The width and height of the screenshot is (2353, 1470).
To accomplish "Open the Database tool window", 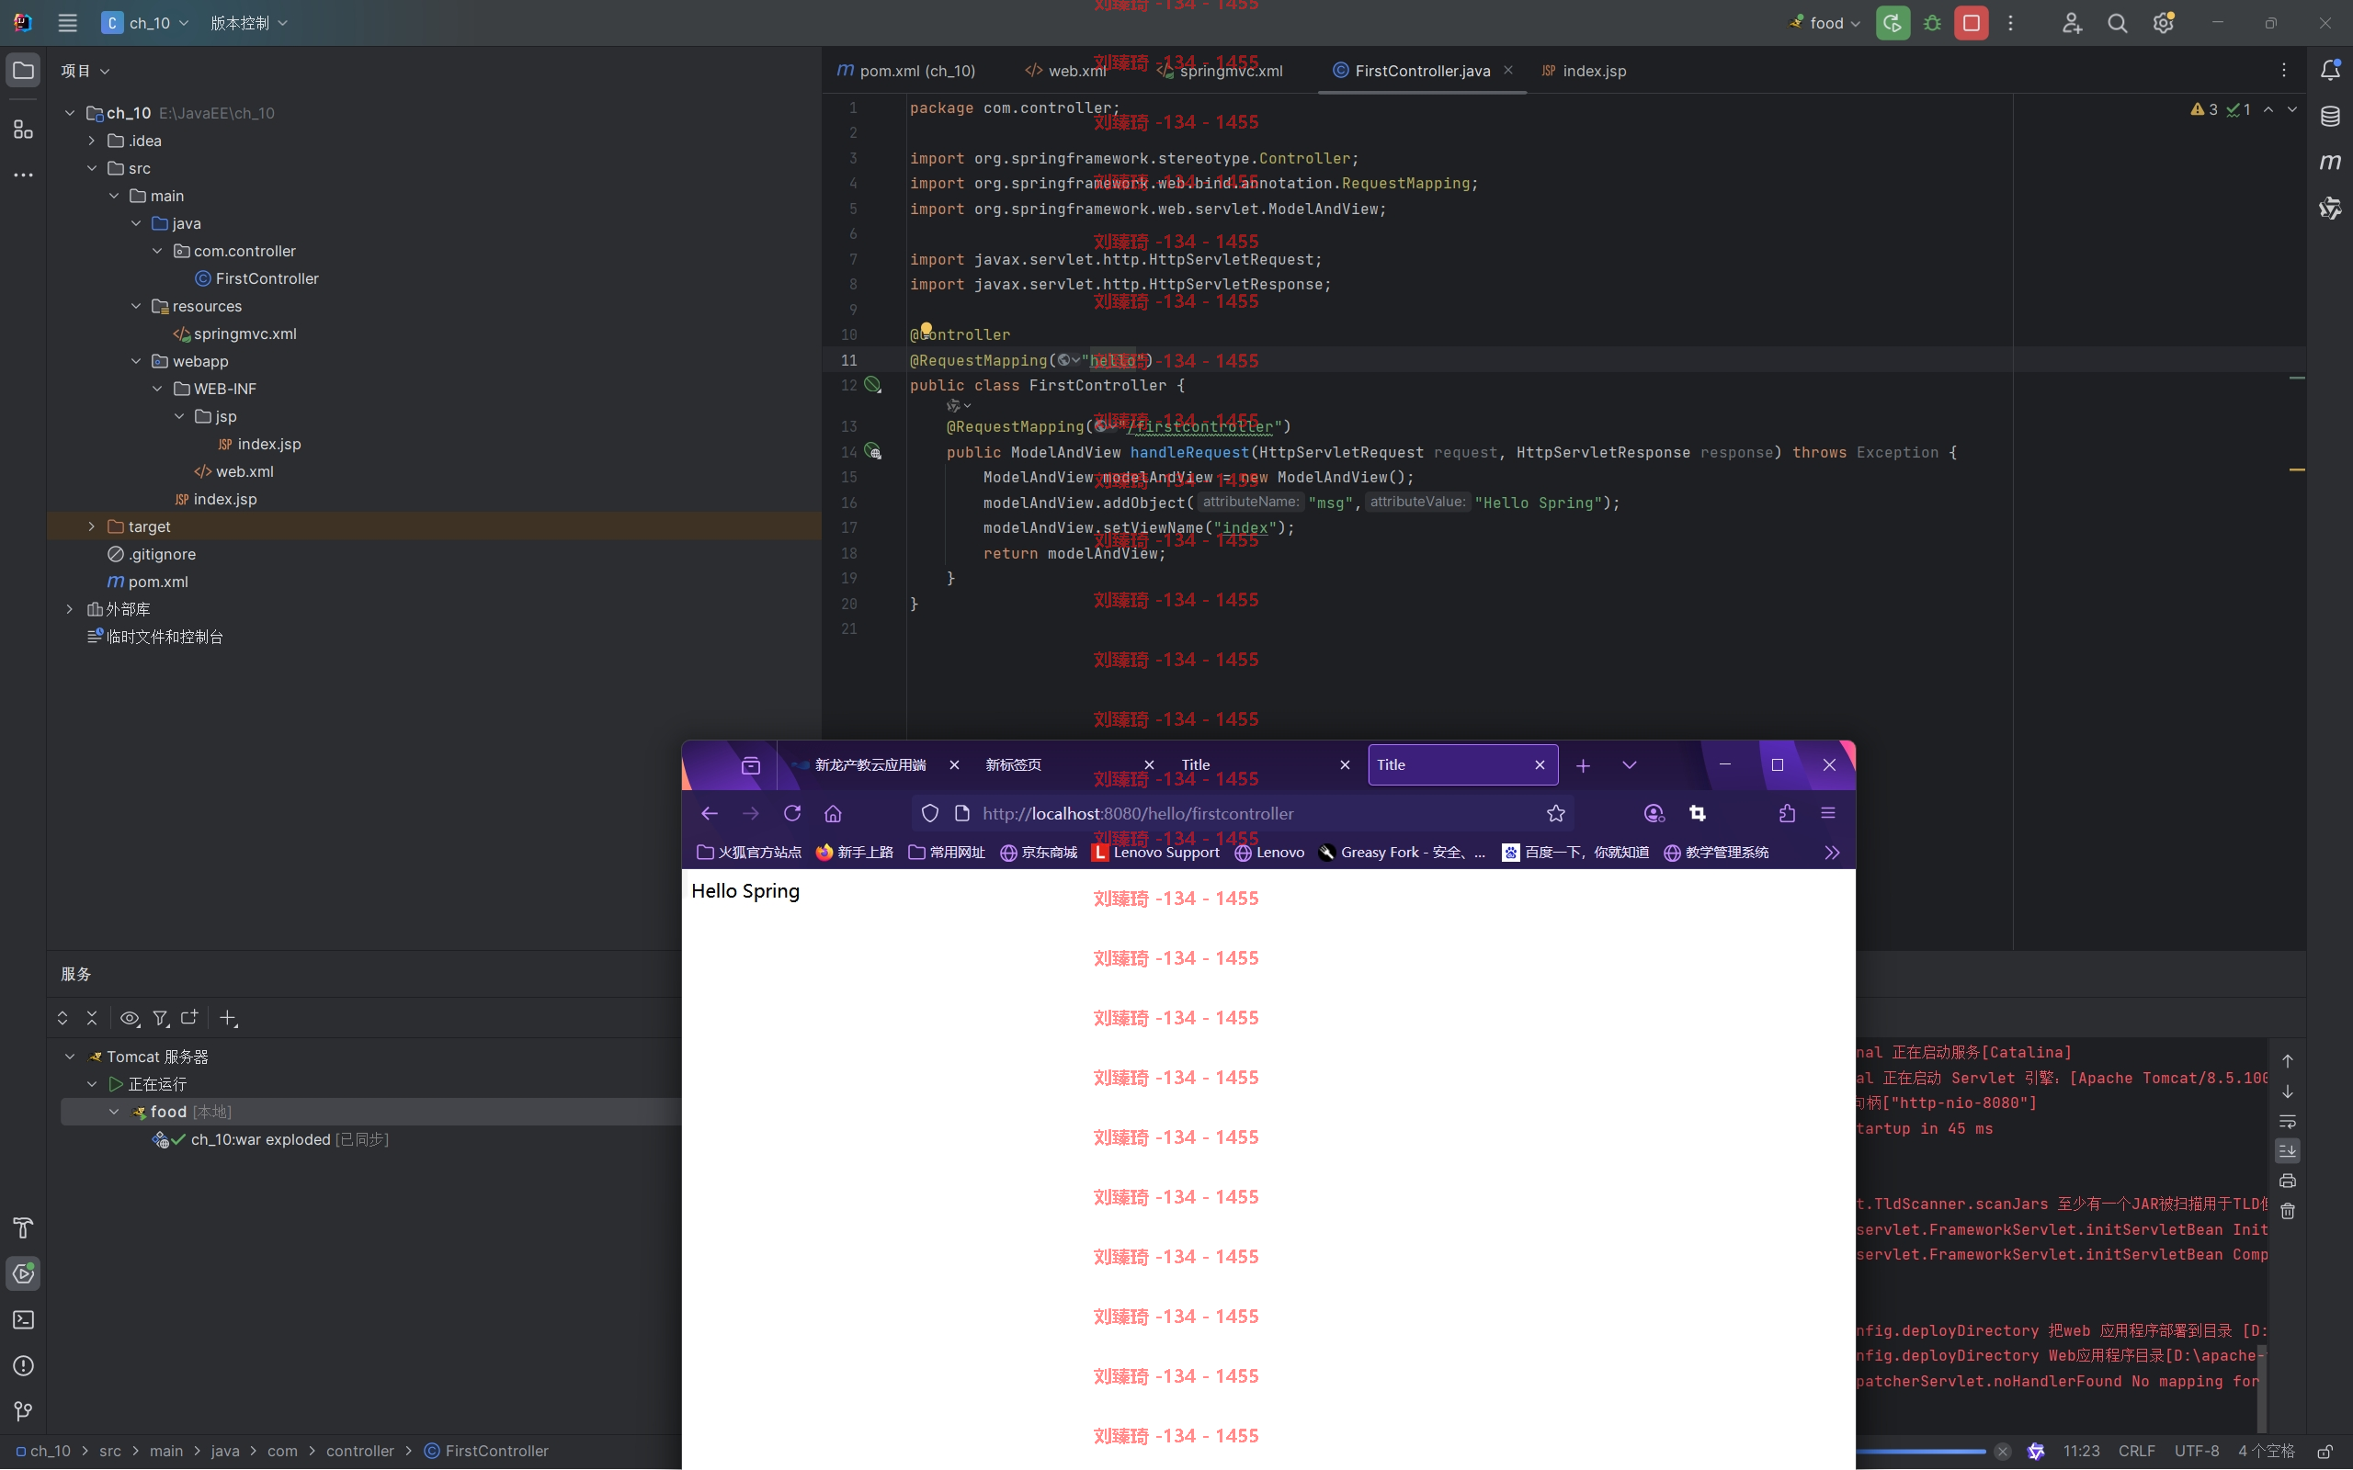I will tap(2330, 117).
